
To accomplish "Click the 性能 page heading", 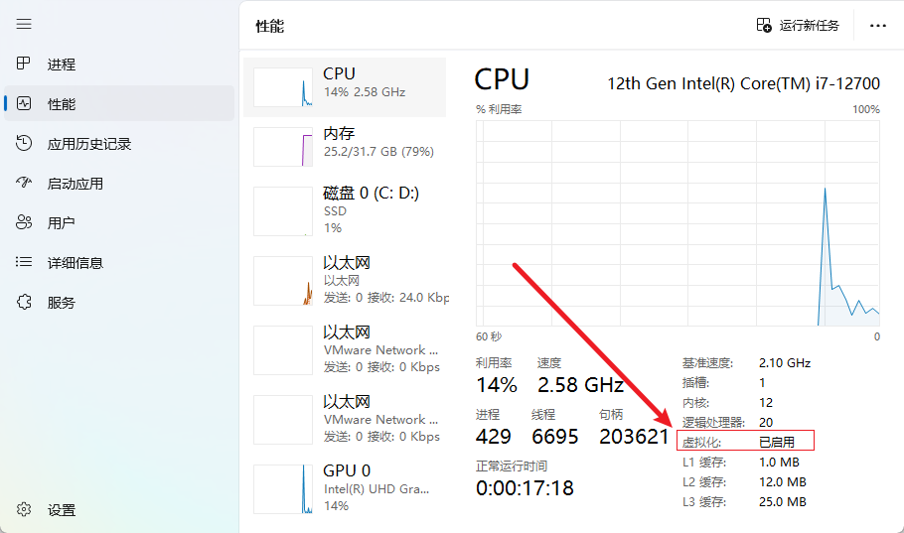I will 270,26.
